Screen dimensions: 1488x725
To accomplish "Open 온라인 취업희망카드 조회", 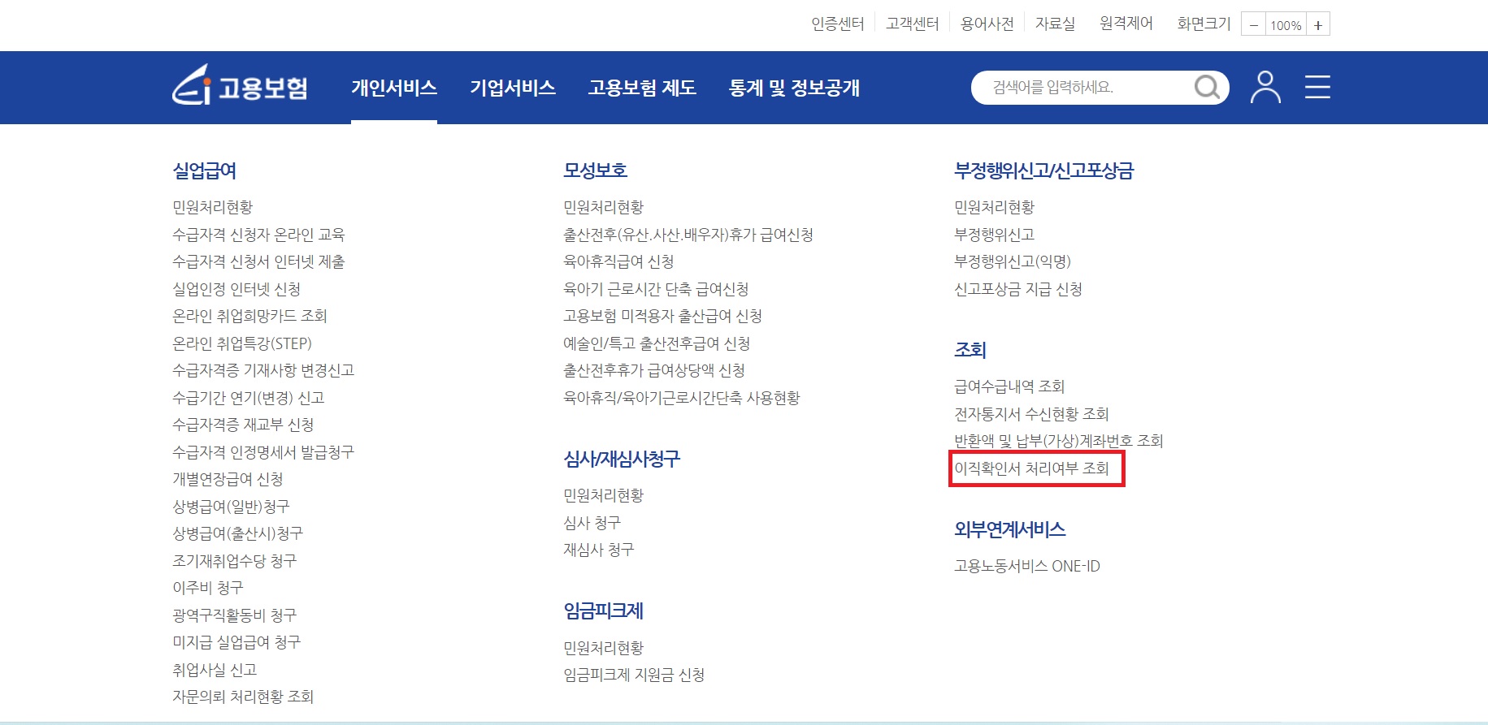I will (249, 316).
